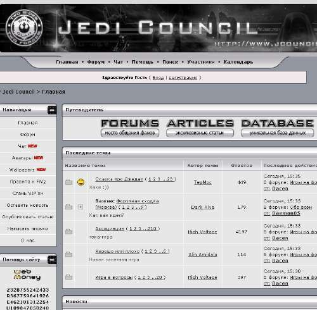Click WebMoney number R367759641926

[x=28, y=296]
